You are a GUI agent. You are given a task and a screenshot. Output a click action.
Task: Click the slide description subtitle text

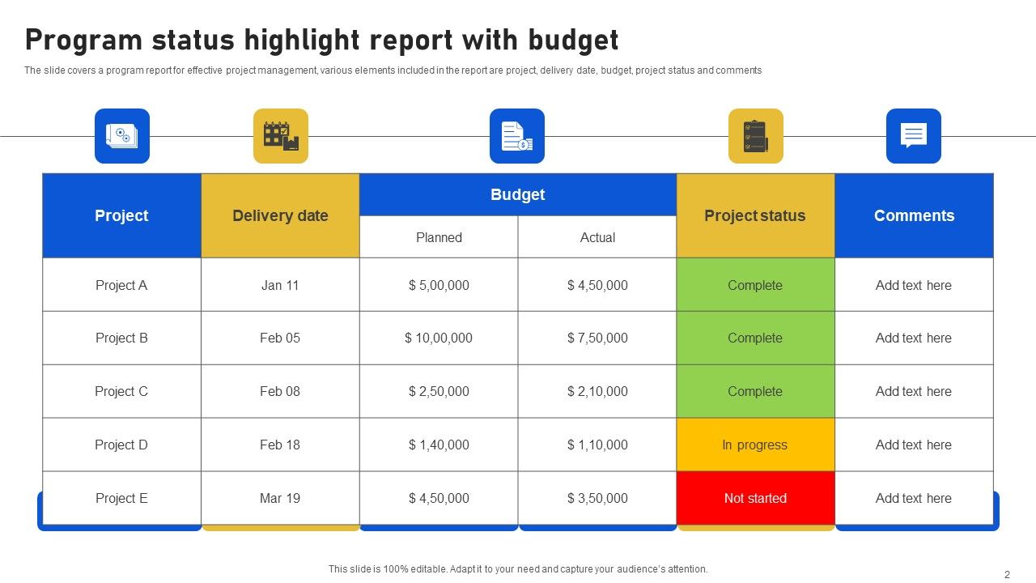point(393,70)
